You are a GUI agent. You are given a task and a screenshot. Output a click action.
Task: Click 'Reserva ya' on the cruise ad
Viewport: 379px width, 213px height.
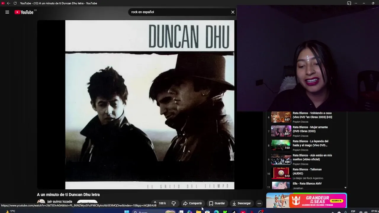337,201
